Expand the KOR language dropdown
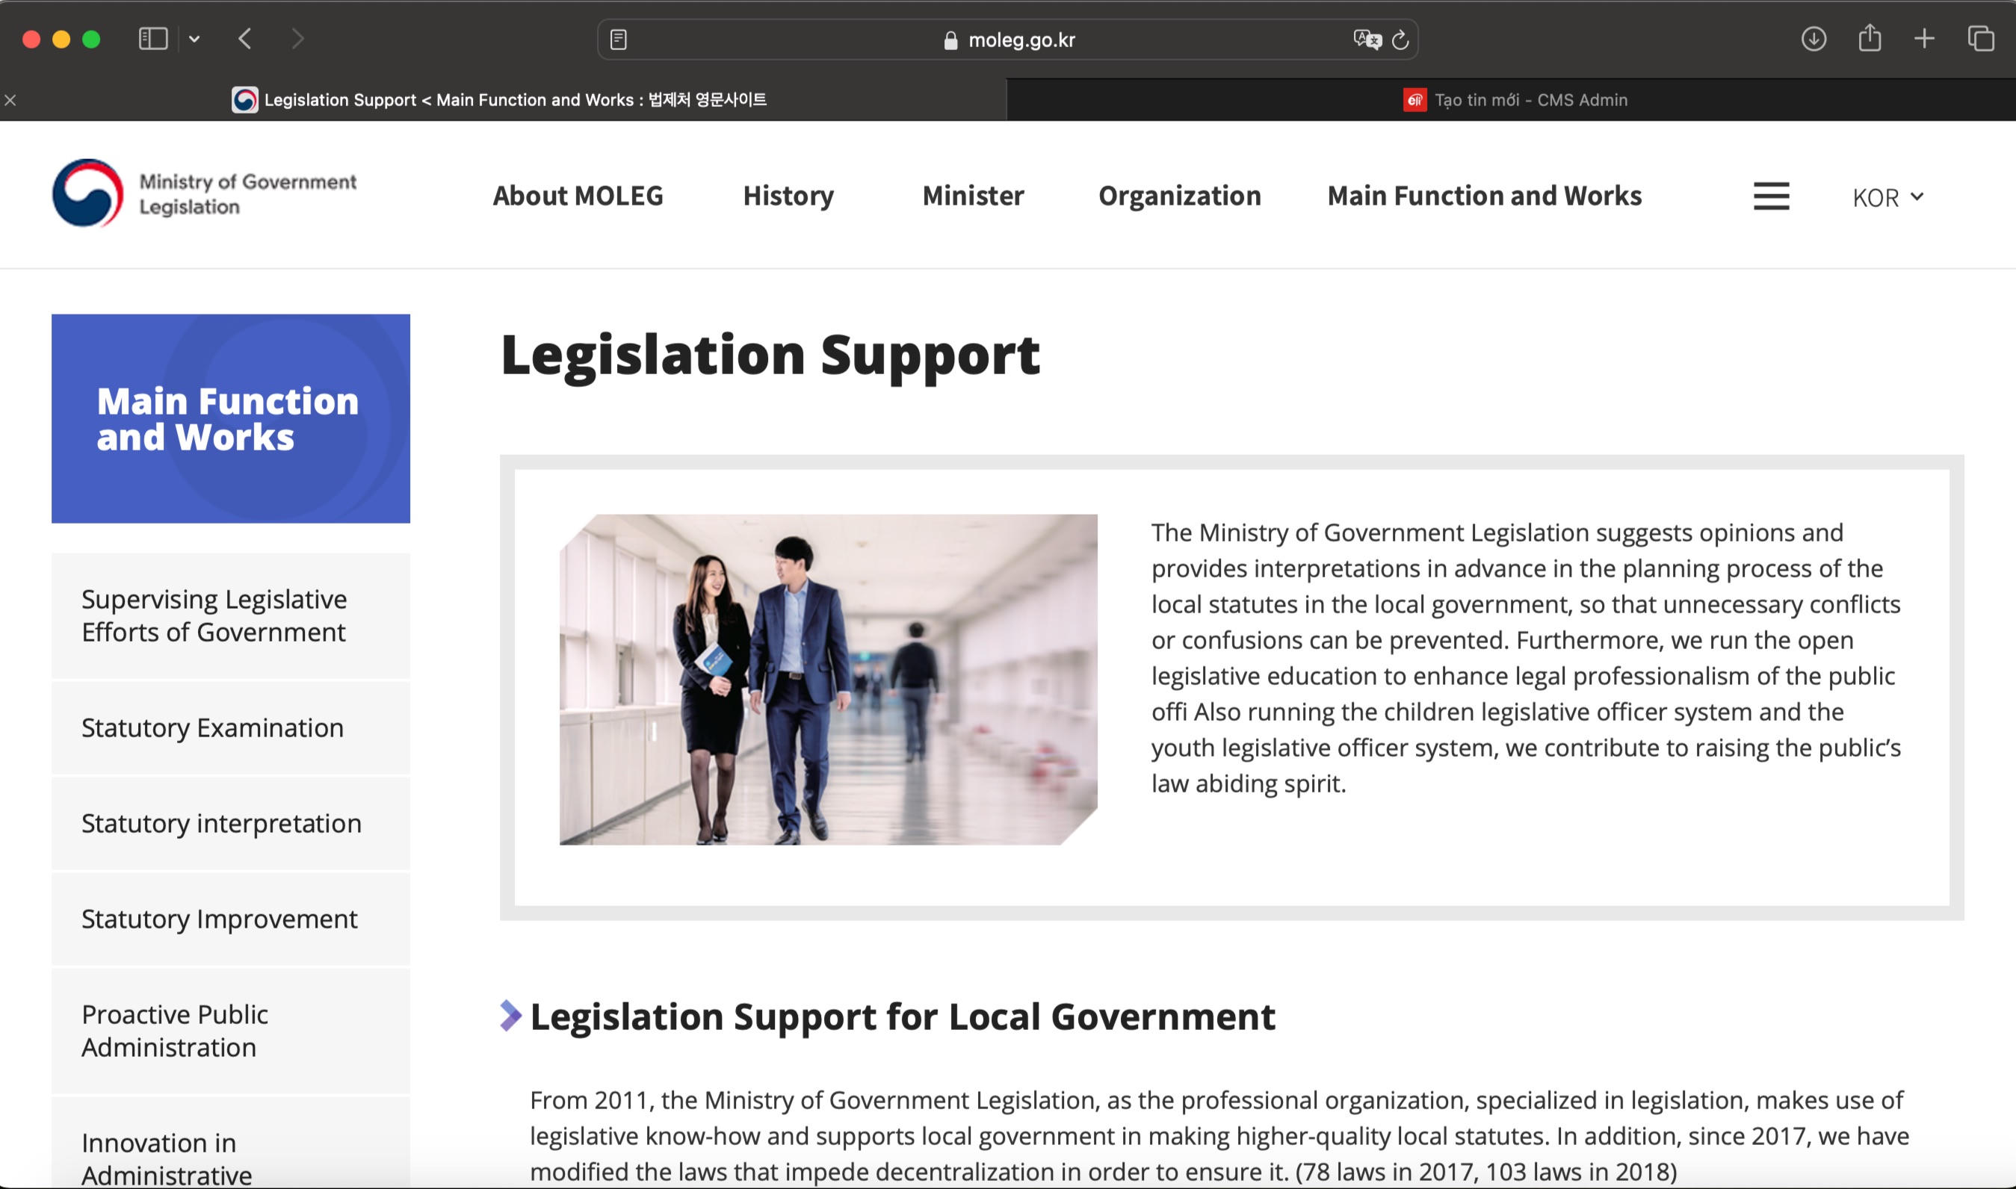 pyautogui.click(x=1887, y=198)
